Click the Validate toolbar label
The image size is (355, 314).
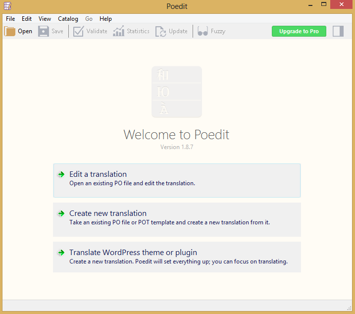tap(97, 31)
